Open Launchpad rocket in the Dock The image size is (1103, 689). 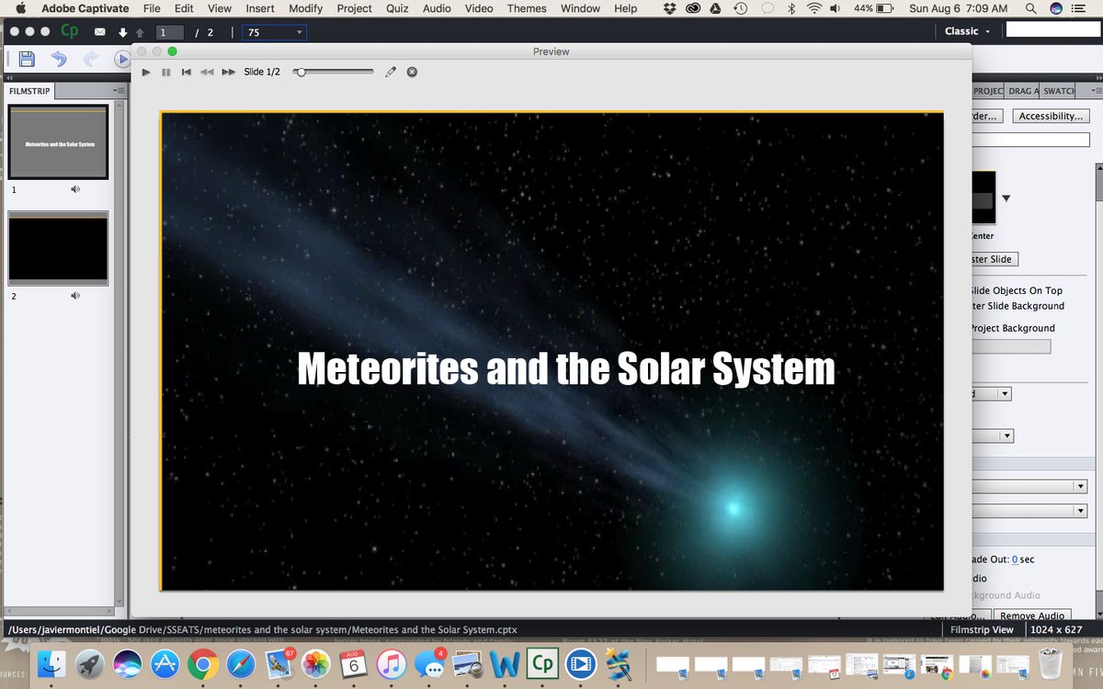coord(89,662)
